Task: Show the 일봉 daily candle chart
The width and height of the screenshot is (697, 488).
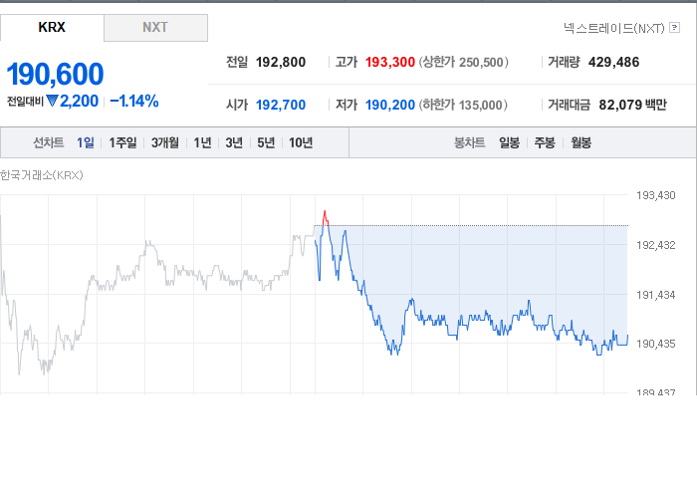Action: pos(509,142)
